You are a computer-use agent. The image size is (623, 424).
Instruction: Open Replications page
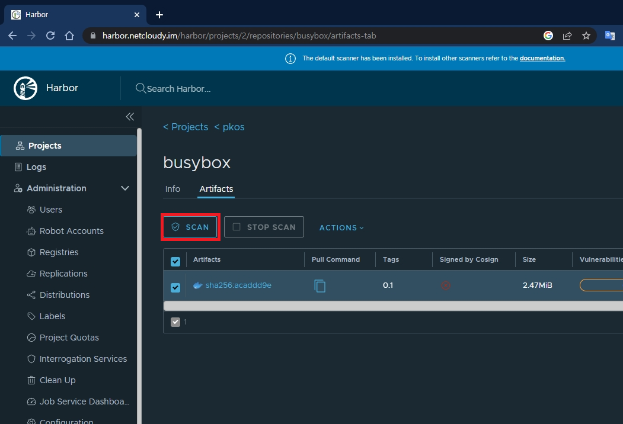click(x=63, y=274)
